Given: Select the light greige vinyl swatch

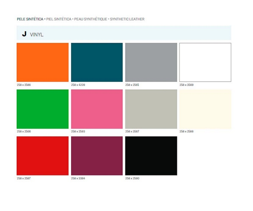Looking at the screenshot, I should (151, 109).
